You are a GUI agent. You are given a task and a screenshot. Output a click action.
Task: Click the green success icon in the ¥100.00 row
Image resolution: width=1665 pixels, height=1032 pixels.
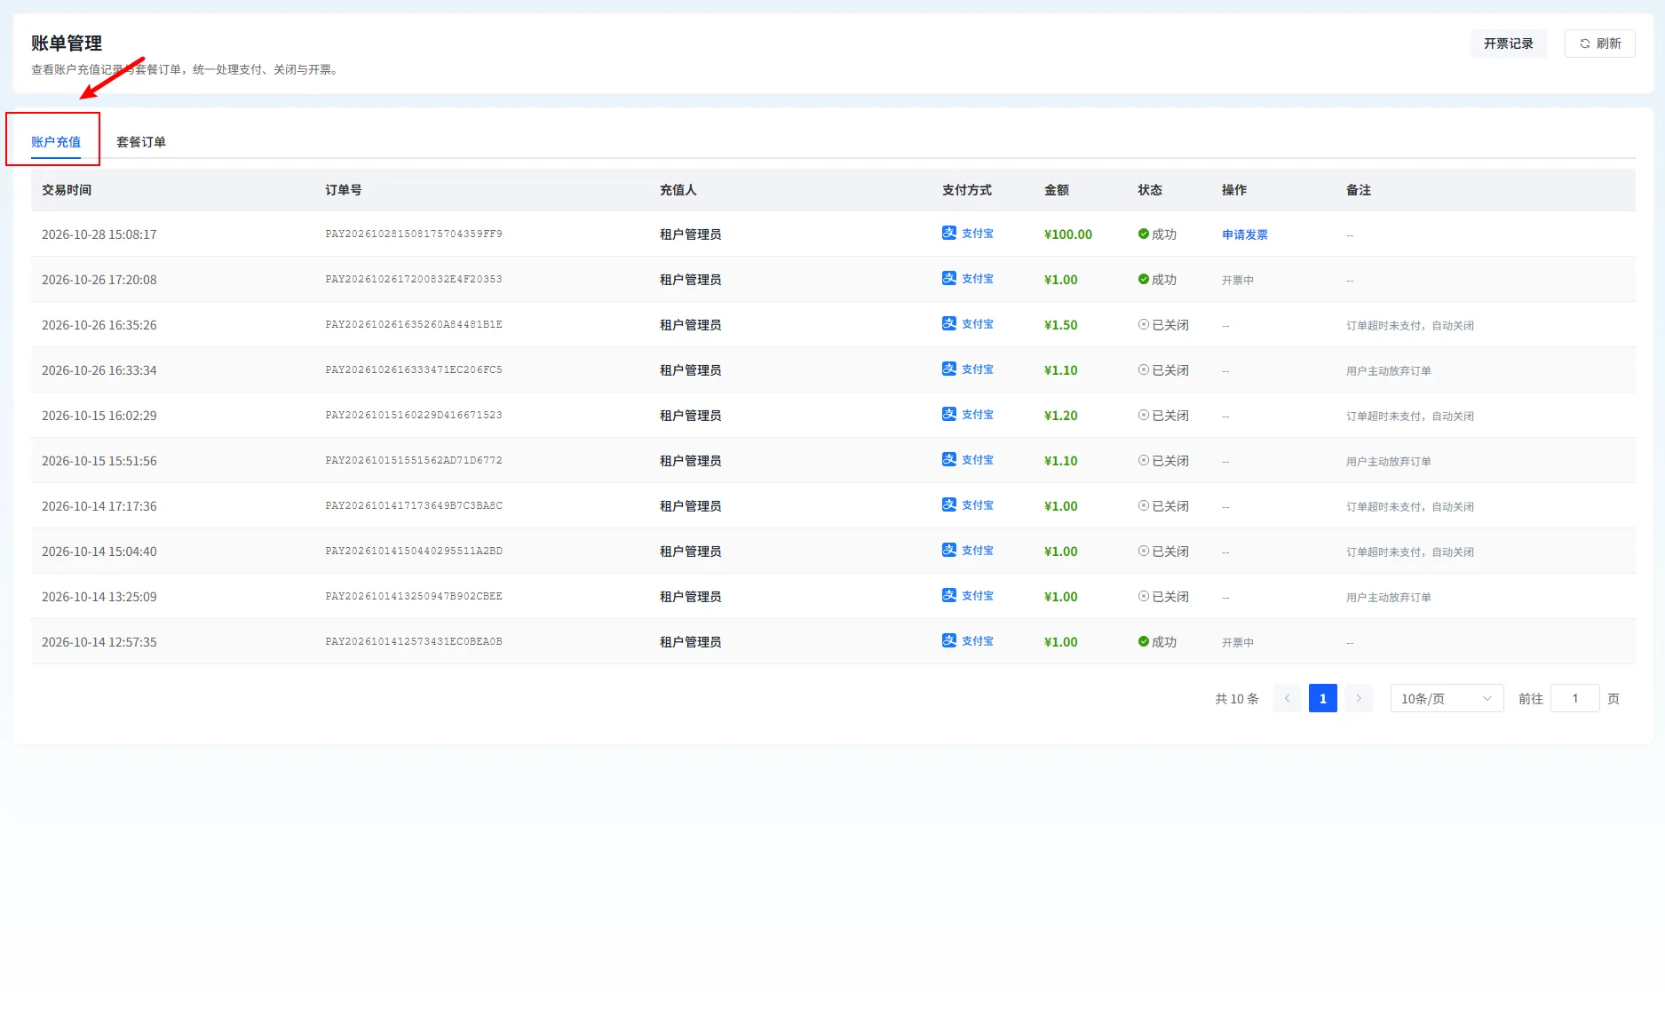point(1144,234)
